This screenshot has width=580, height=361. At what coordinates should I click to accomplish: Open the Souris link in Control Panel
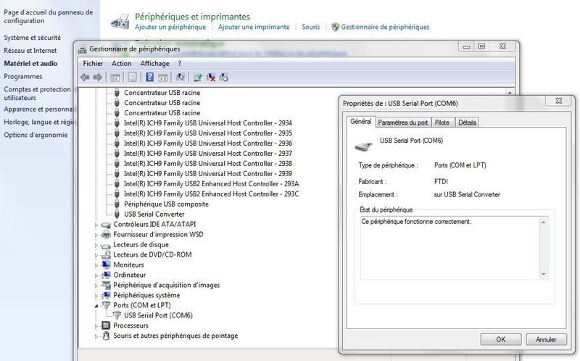coord(311,27)
